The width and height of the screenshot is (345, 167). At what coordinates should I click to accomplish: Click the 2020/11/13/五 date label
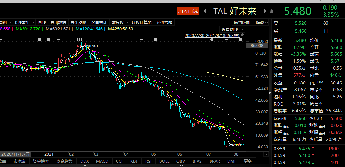(x=15, y=154)
